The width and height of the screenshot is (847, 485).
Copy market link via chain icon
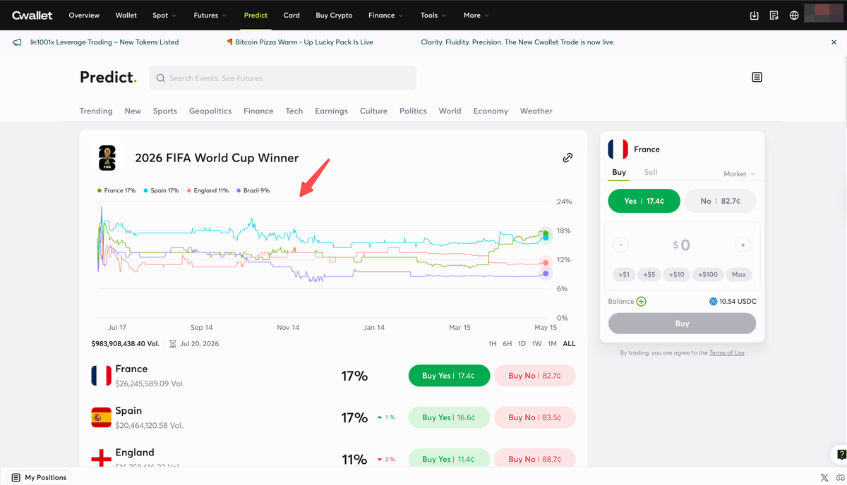pyautogui.click(x=567, y=158)
